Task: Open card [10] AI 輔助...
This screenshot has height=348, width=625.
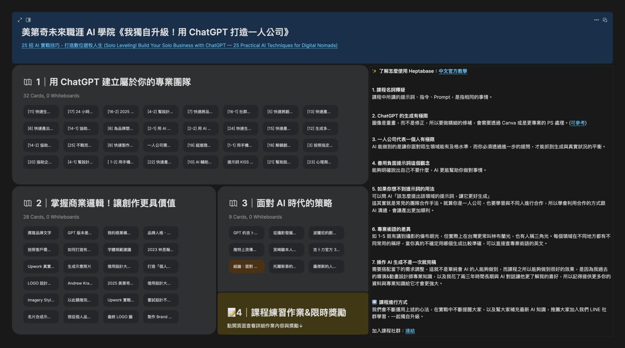Action: point(200,162)
